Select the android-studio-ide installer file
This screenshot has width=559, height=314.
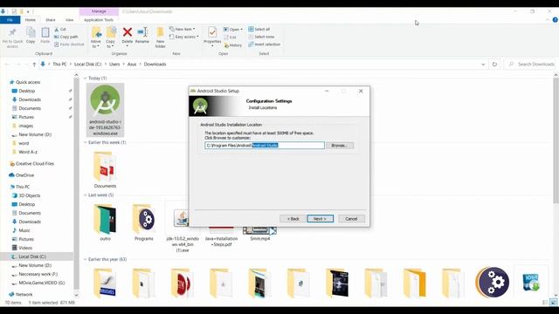105,110
